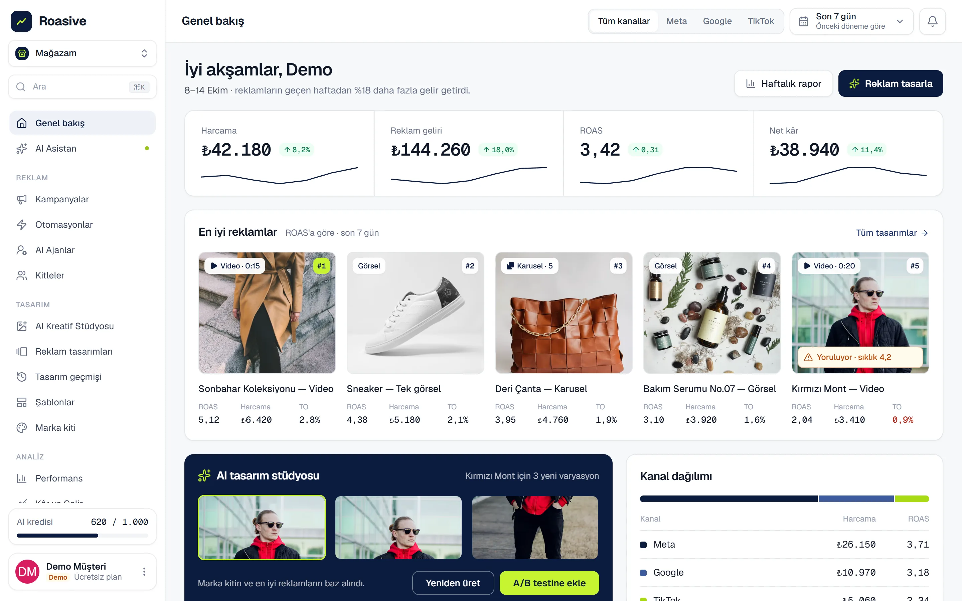The height and width of the screenshot is (601, 962).
Task: Open Kampanyalar megaphone icon
Action: tap(22, 199)
